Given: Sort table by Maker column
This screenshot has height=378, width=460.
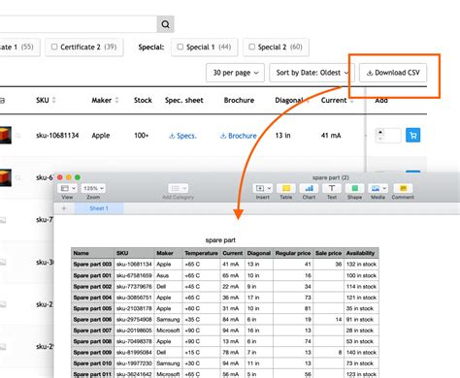Looking at the screenshot, I should 105,100.
